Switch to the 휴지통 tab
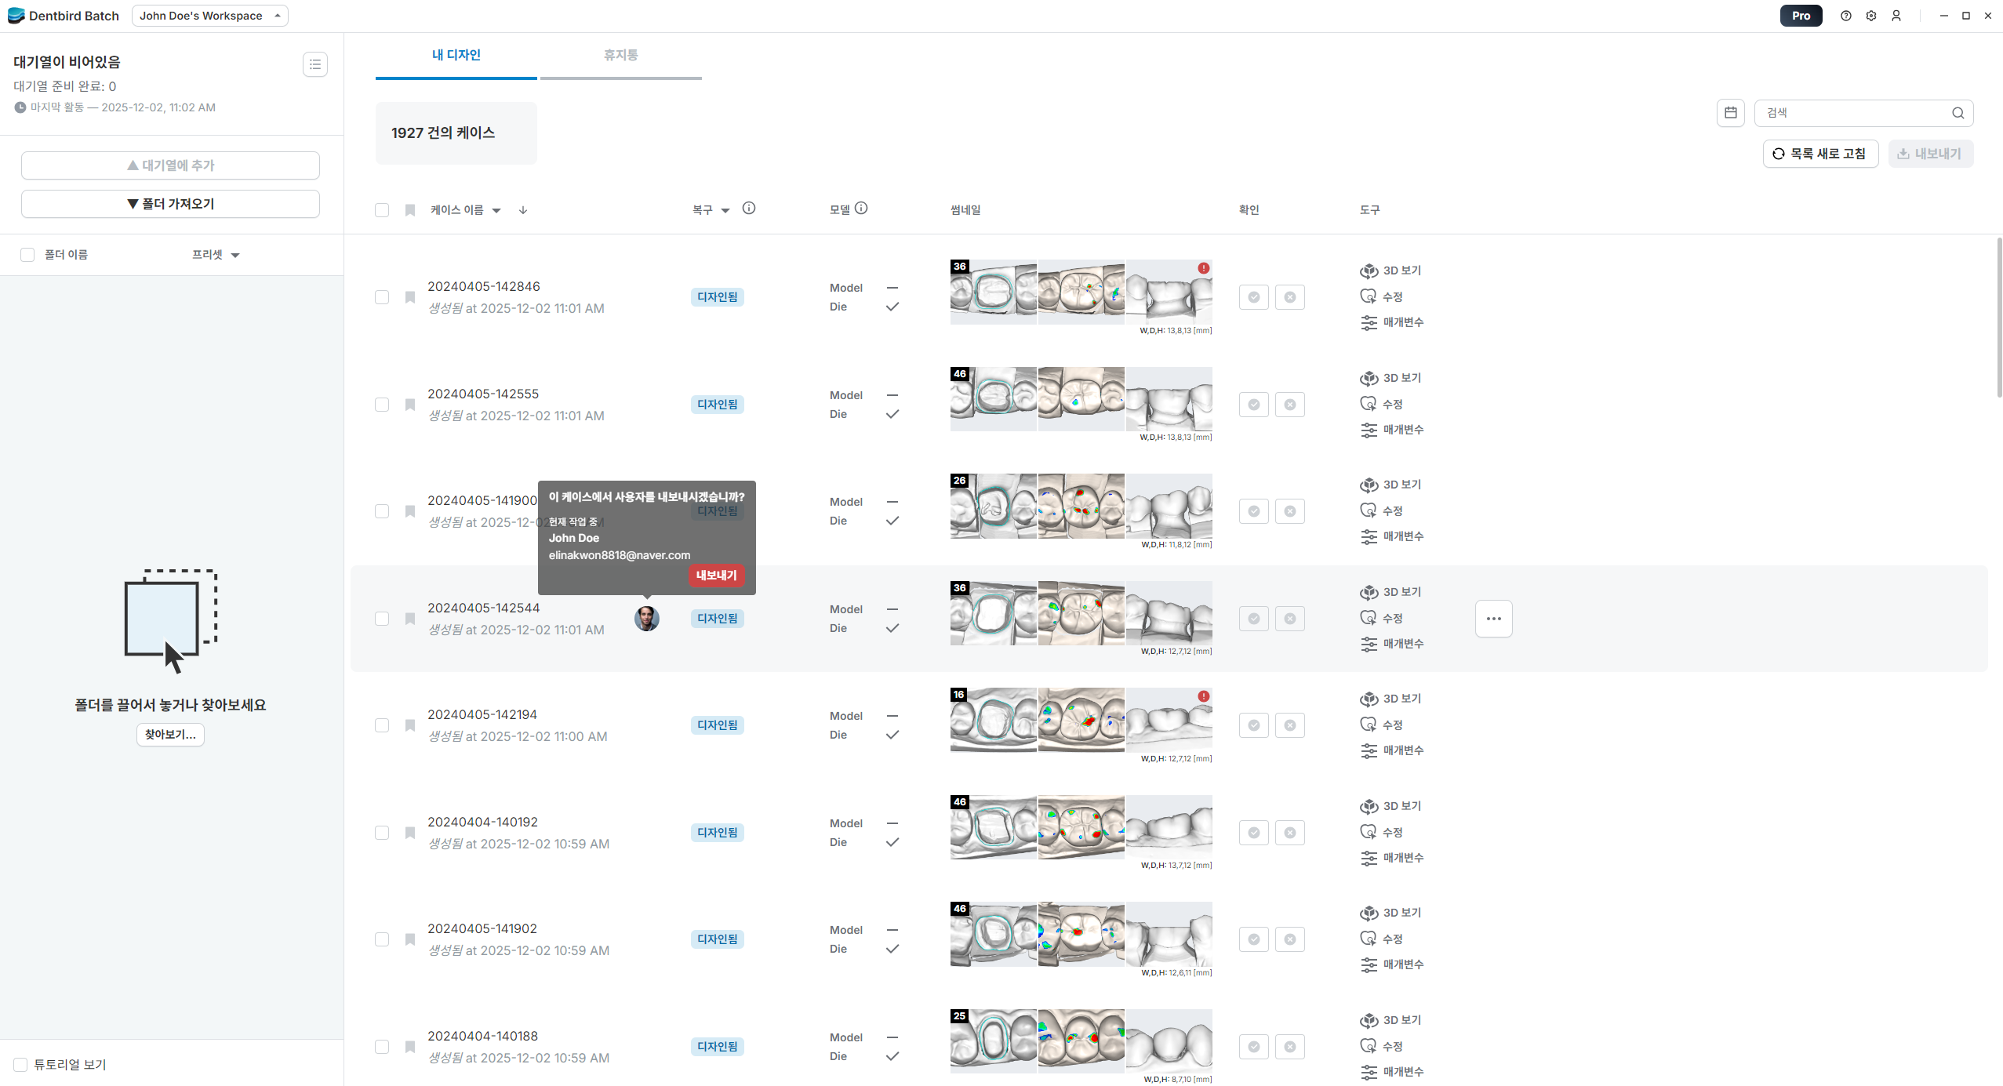 tap(620, 55)
